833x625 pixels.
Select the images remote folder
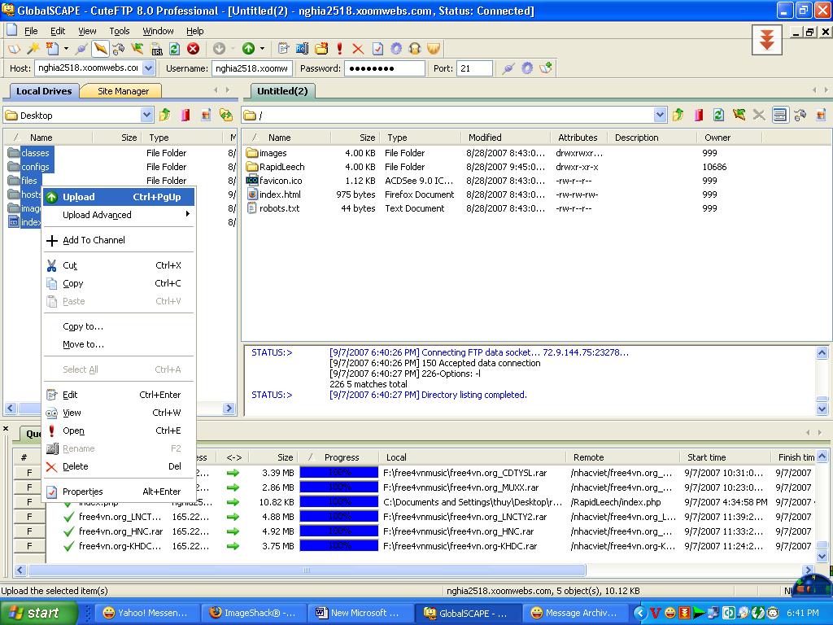click(x=273, y=153)
